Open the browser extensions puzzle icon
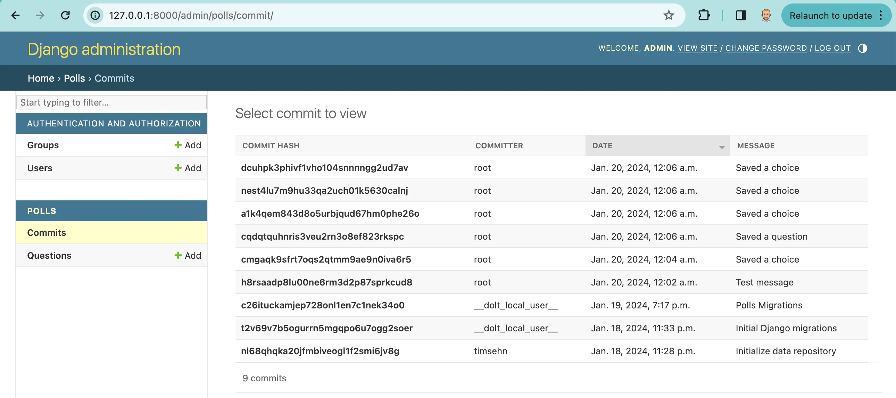 pyautogui.click(x=704, y=15)
